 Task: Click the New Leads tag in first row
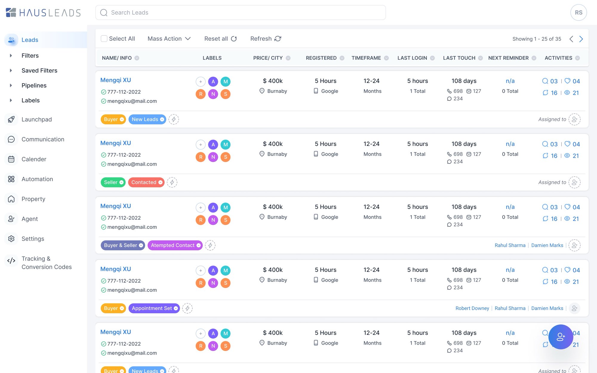147,119
